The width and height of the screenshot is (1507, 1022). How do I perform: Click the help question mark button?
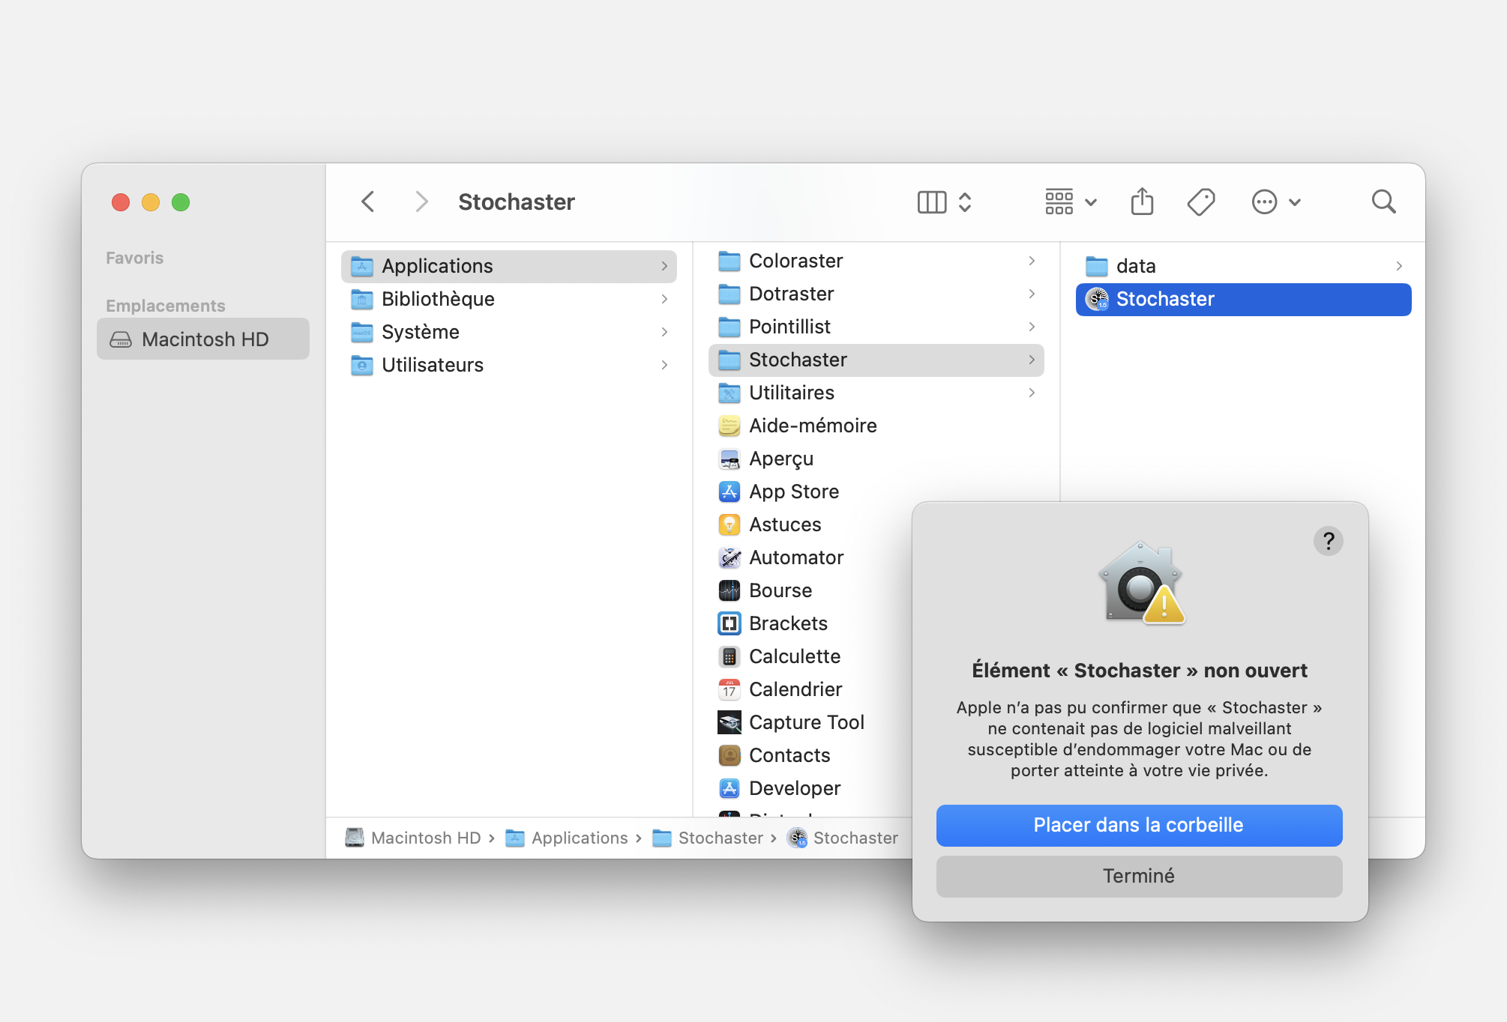click(1328, 541)
